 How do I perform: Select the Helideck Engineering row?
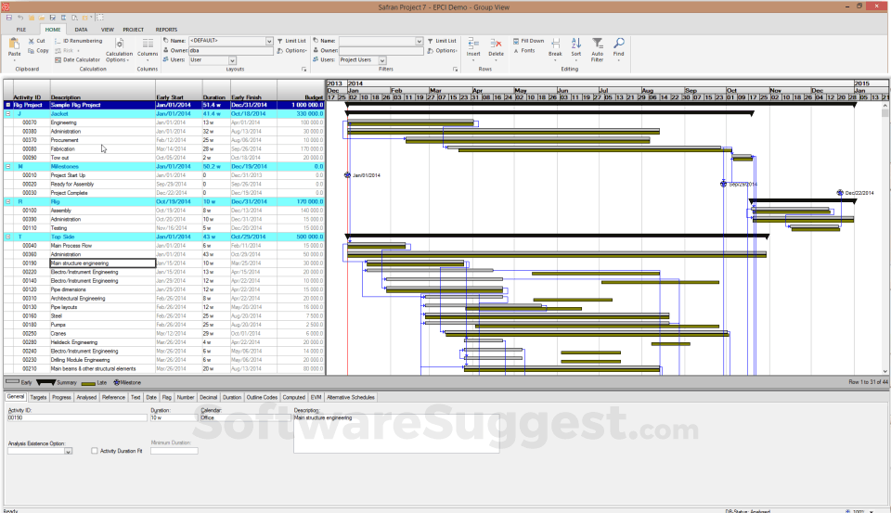[x=163, y=342]
